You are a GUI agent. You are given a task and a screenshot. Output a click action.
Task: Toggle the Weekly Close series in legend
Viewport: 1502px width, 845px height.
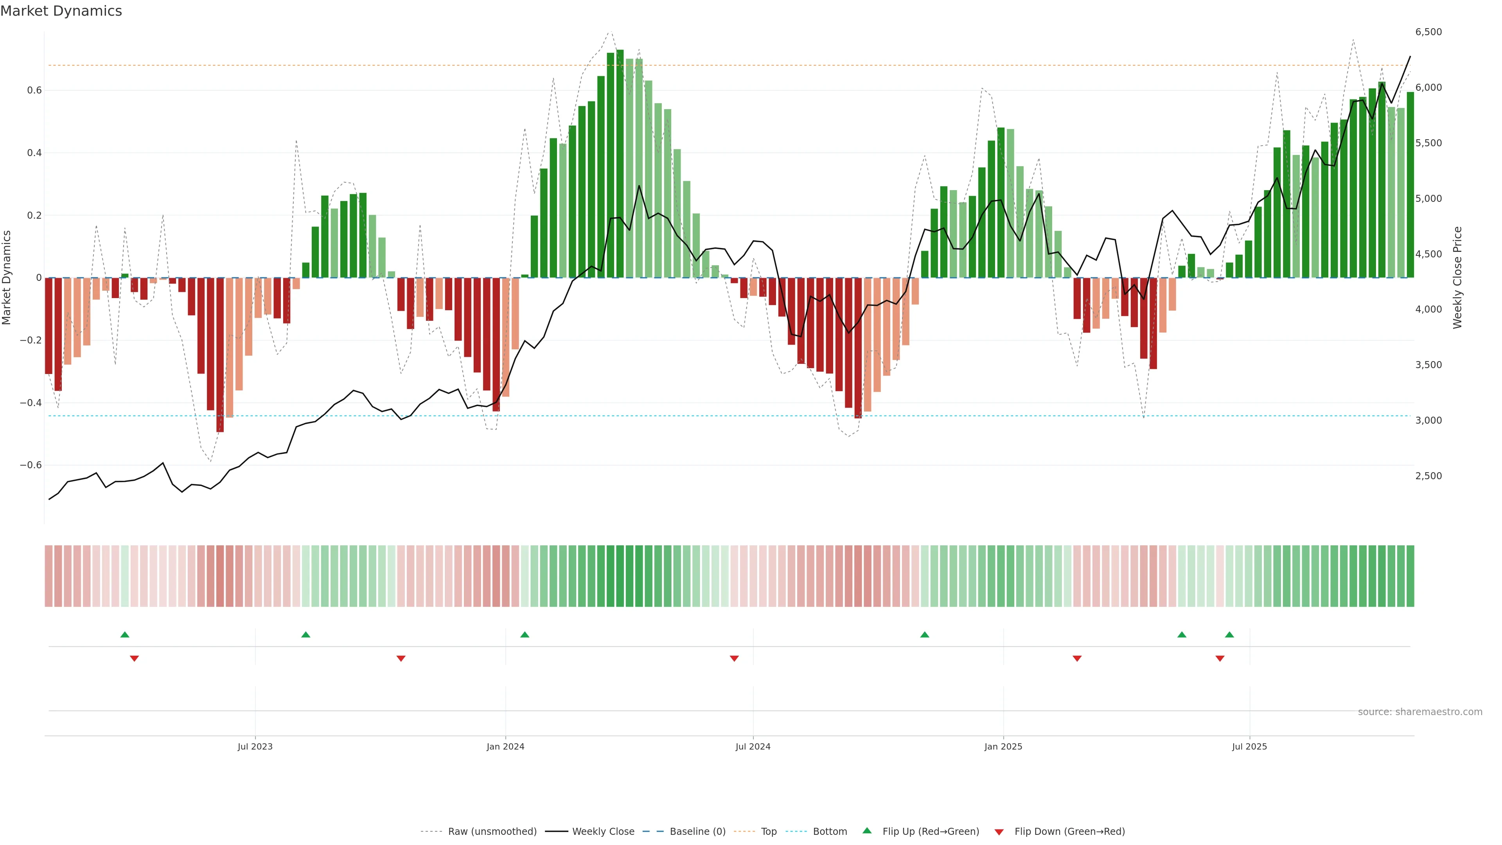point(603,832)
